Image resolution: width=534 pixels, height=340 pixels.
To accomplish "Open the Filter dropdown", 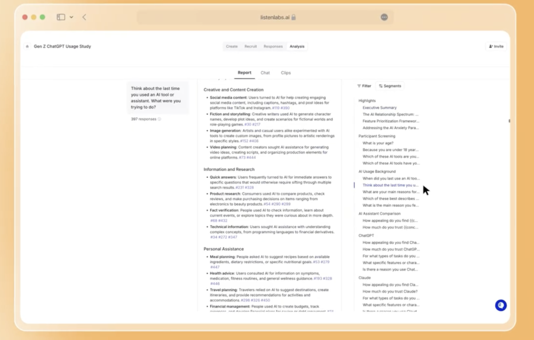I will (x=364, y=86).
